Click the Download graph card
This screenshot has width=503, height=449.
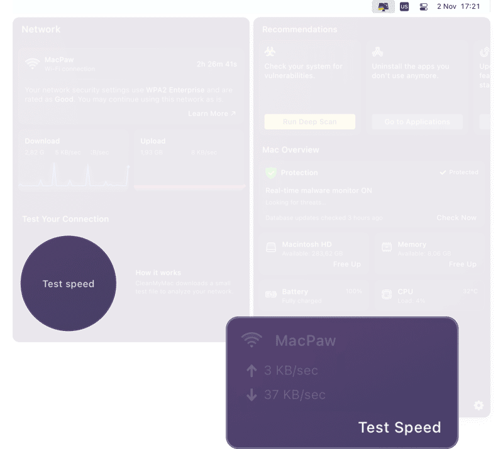tap(74, 161)
